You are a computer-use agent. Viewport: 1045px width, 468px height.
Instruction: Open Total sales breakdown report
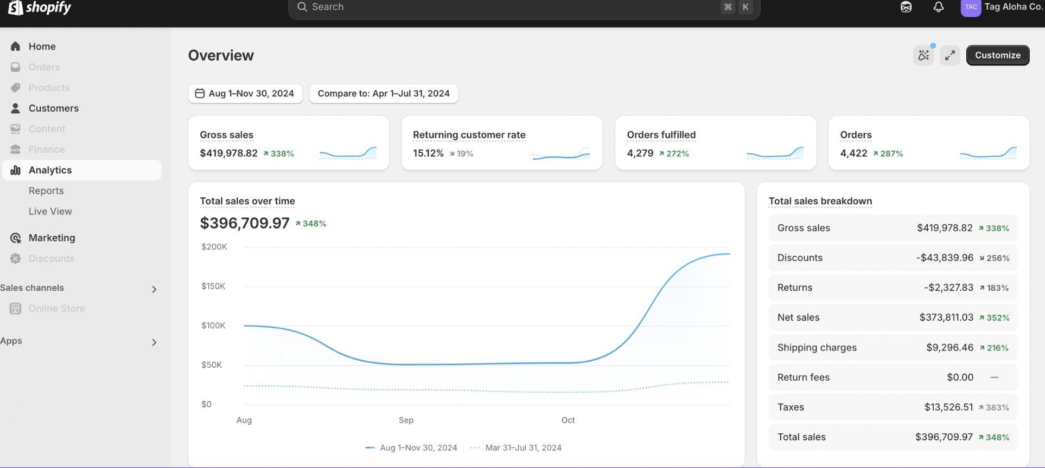point(820,201)
